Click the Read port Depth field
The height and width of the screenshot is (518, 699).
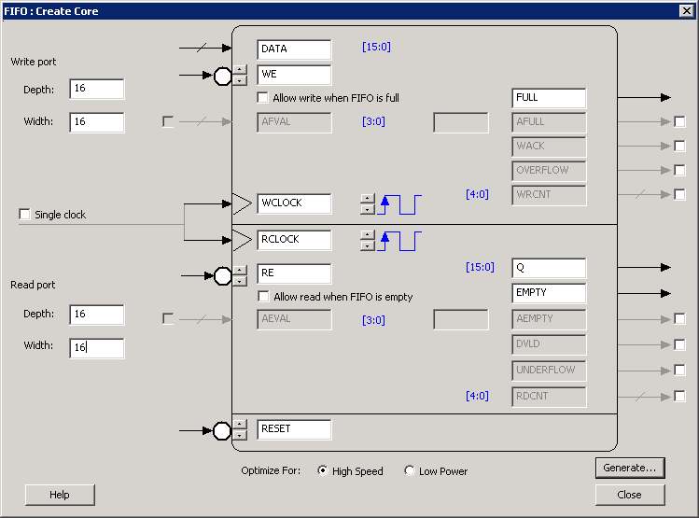97,315
